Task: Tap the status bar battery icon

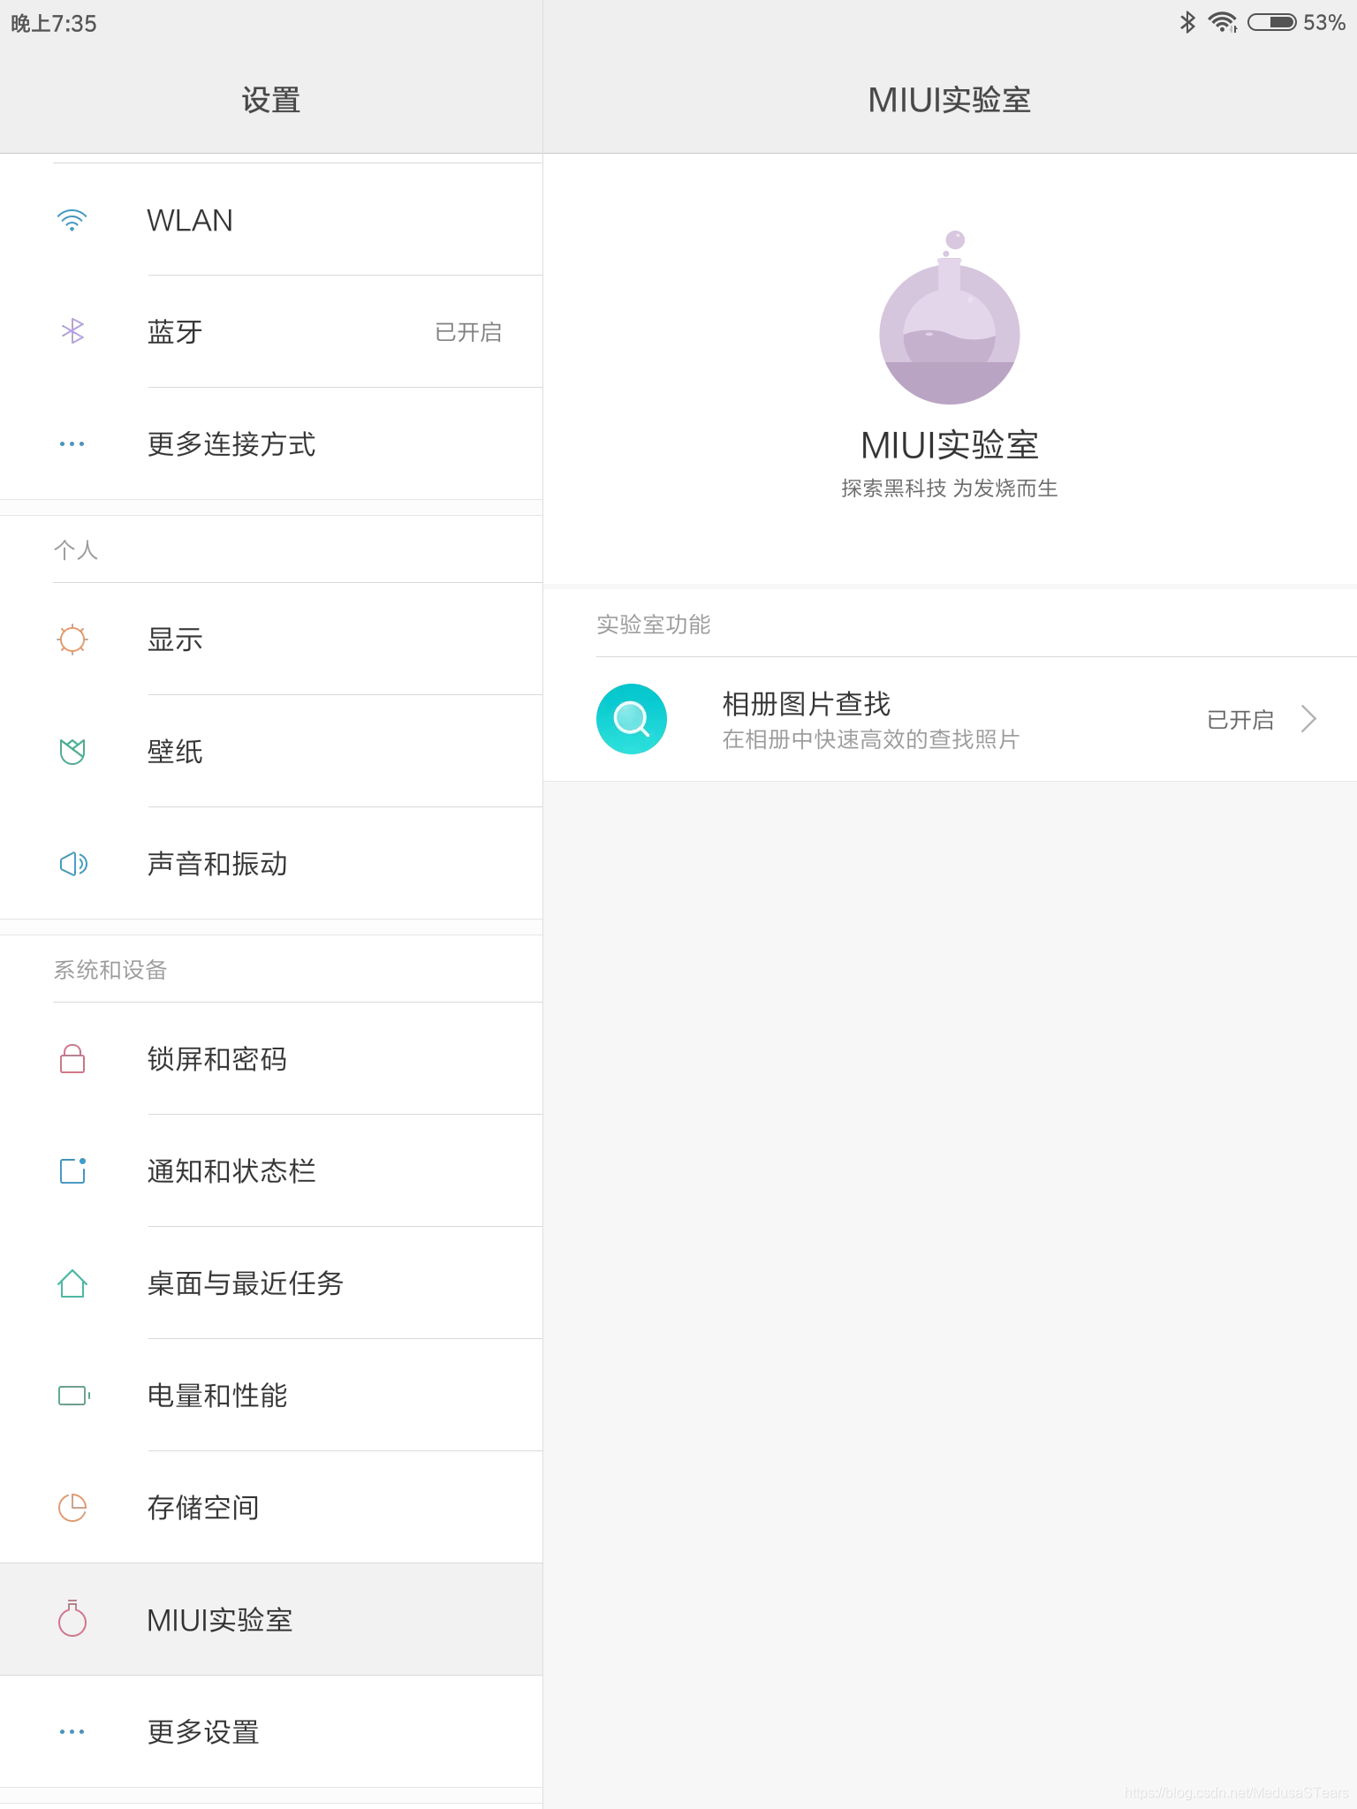Action: coord(1272,22)
